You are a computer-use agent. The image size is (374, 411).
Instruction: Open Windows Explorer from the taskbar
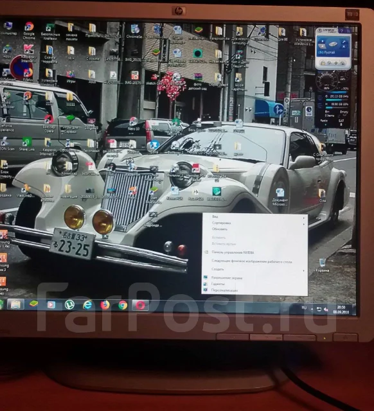pyautogui.click(x=15, y=304)
